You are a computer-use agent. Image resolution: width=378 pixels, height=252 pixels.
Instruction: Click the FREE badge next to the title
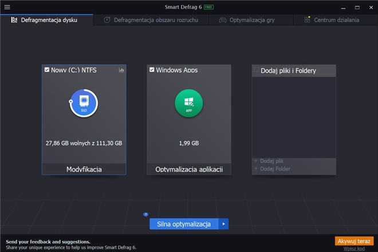208,7
